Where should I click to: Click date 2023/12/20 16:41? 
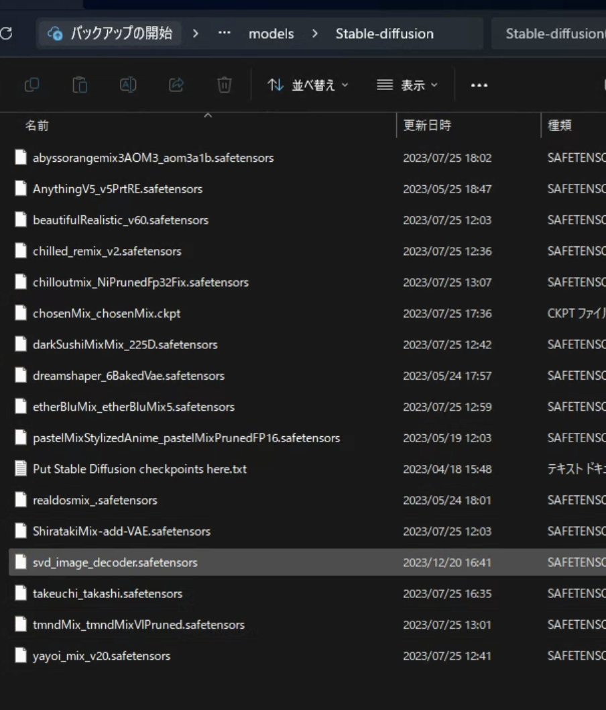[x=447, y=562]
